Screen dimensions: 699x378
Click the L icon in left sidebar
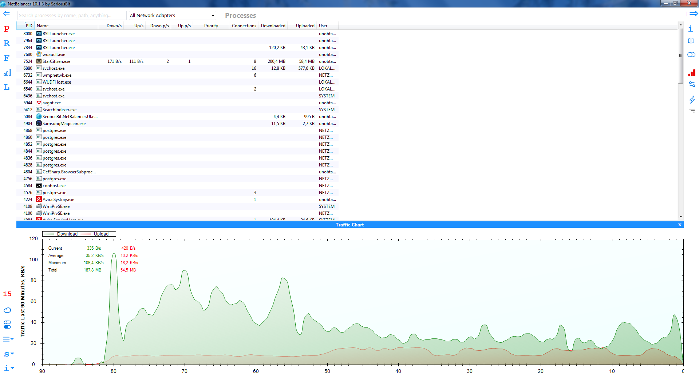pos(7,87)
